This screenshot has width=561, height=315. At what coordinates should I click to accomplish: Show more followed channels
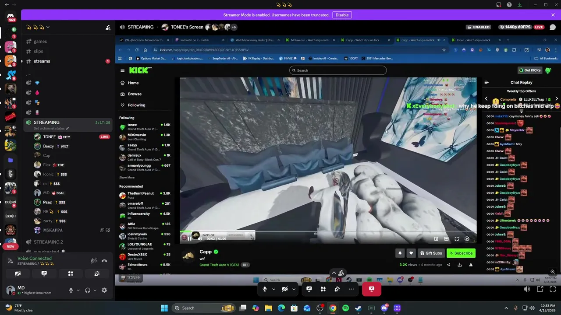point(127,178)
